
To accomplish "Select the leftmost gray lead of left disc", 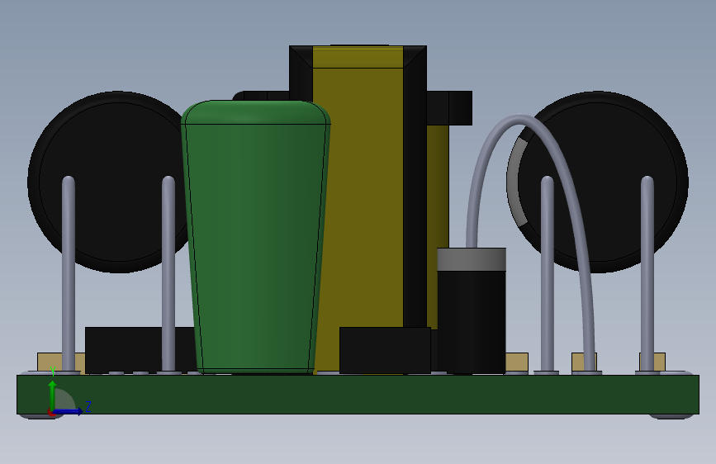I will [x=69, y=273].
